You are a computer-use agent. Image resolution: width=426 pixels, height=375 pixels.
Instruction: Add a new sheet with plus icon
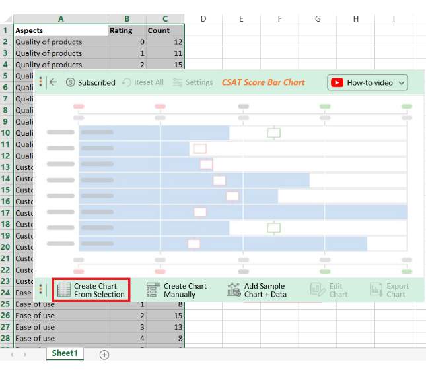(x=104, y=355)
